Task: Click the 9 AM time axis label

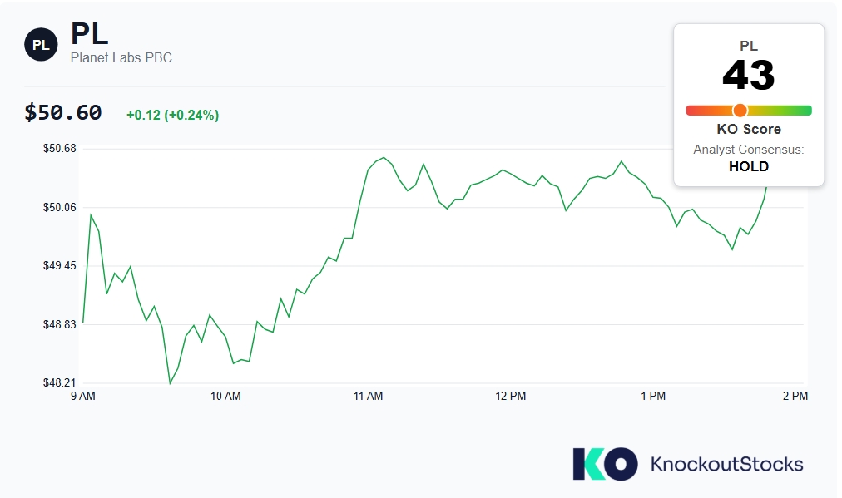Action: (83, 396)
